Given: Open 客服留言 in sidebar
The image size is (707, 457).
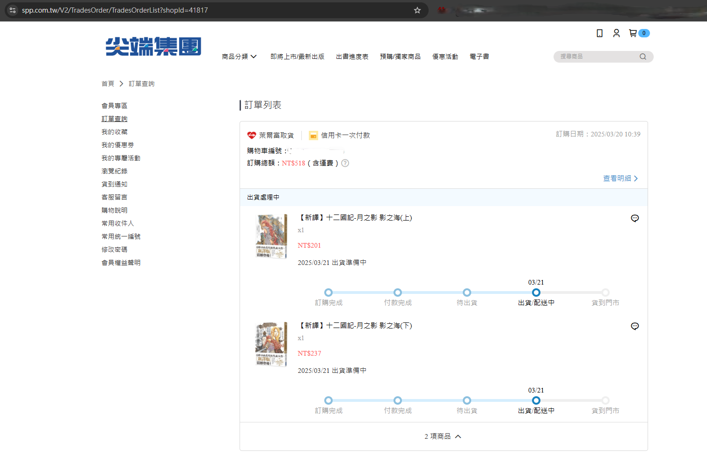Looking at the screenshot, I should [x=115, y=197].
